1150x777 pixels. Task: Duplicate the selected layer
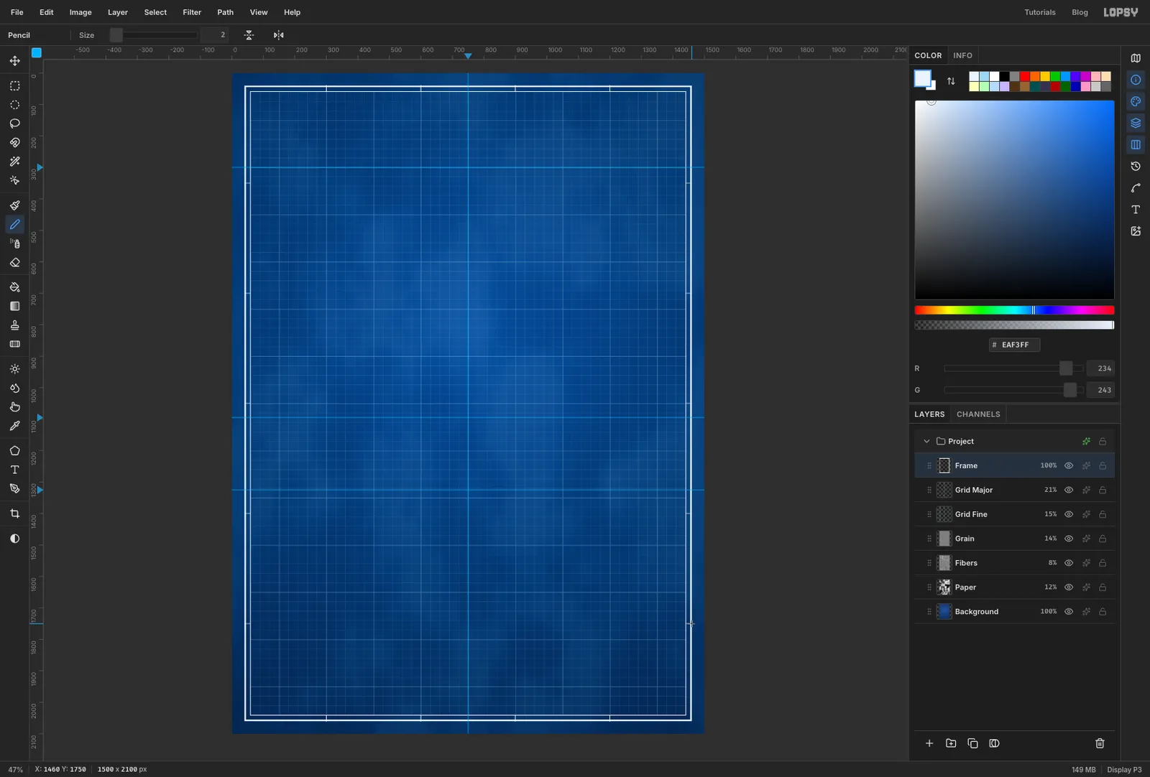point(972,743)
